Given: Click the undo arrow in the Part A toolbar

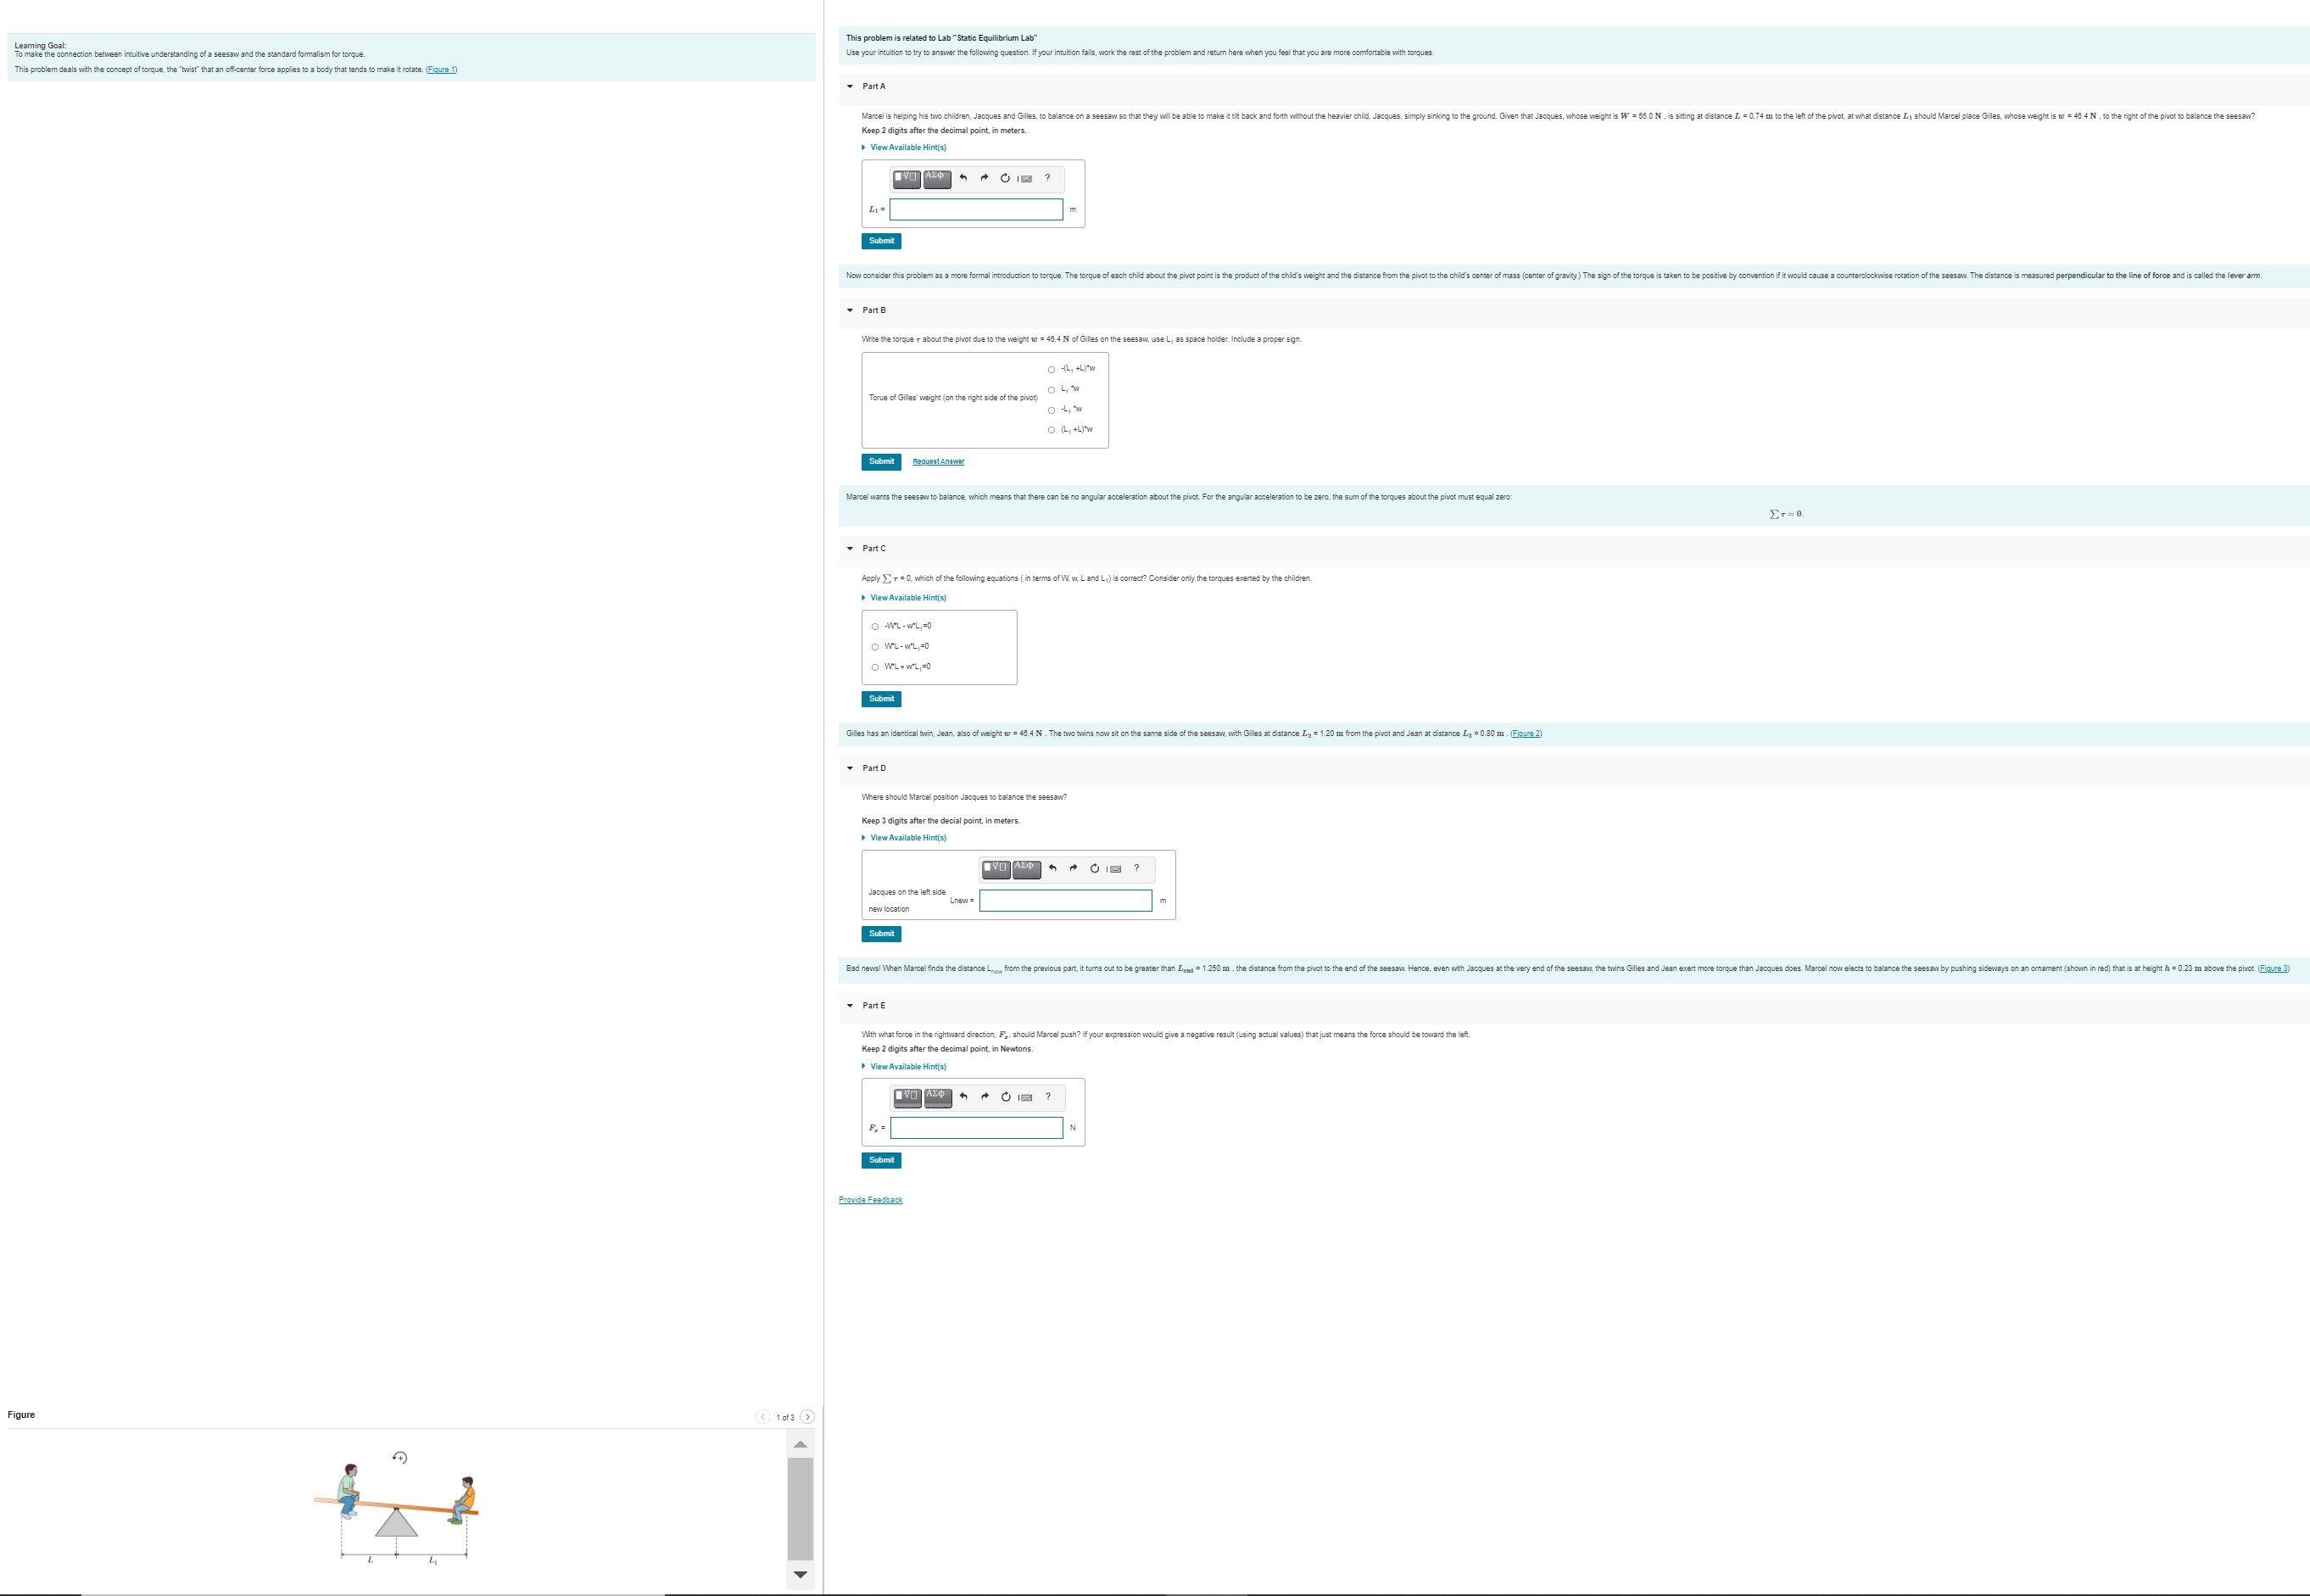Looking at the screenshot, I should [963, 178].
